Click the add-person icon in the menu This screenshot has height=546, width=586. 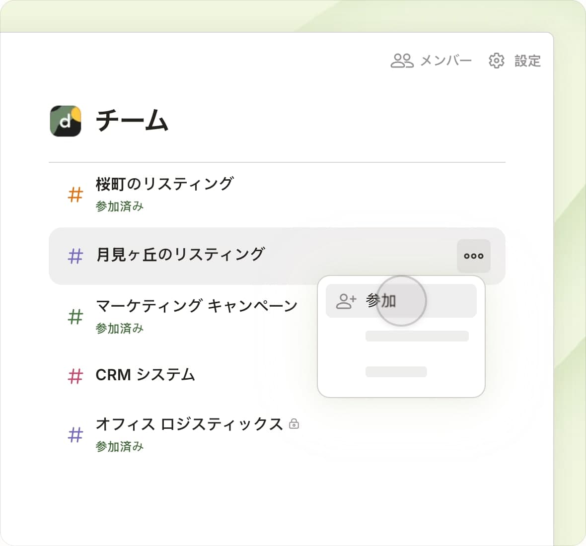click(x=346, y=301)
